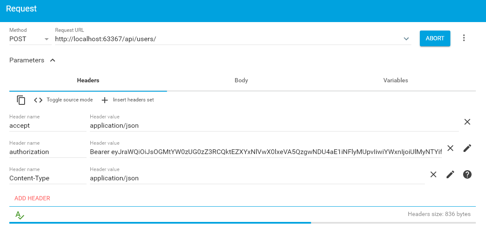Open the more options three-dot menu

pos(464,38)
